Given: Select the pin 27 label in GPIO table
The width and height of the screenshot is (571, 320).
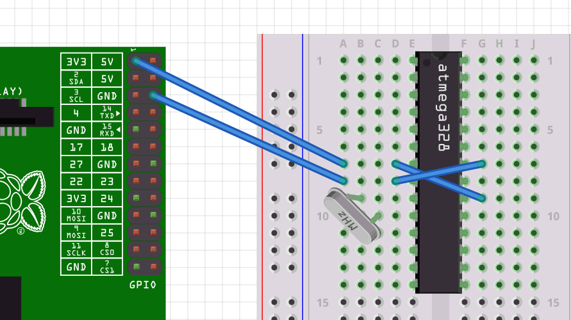Looking at the screenshot, I should 76,164.
